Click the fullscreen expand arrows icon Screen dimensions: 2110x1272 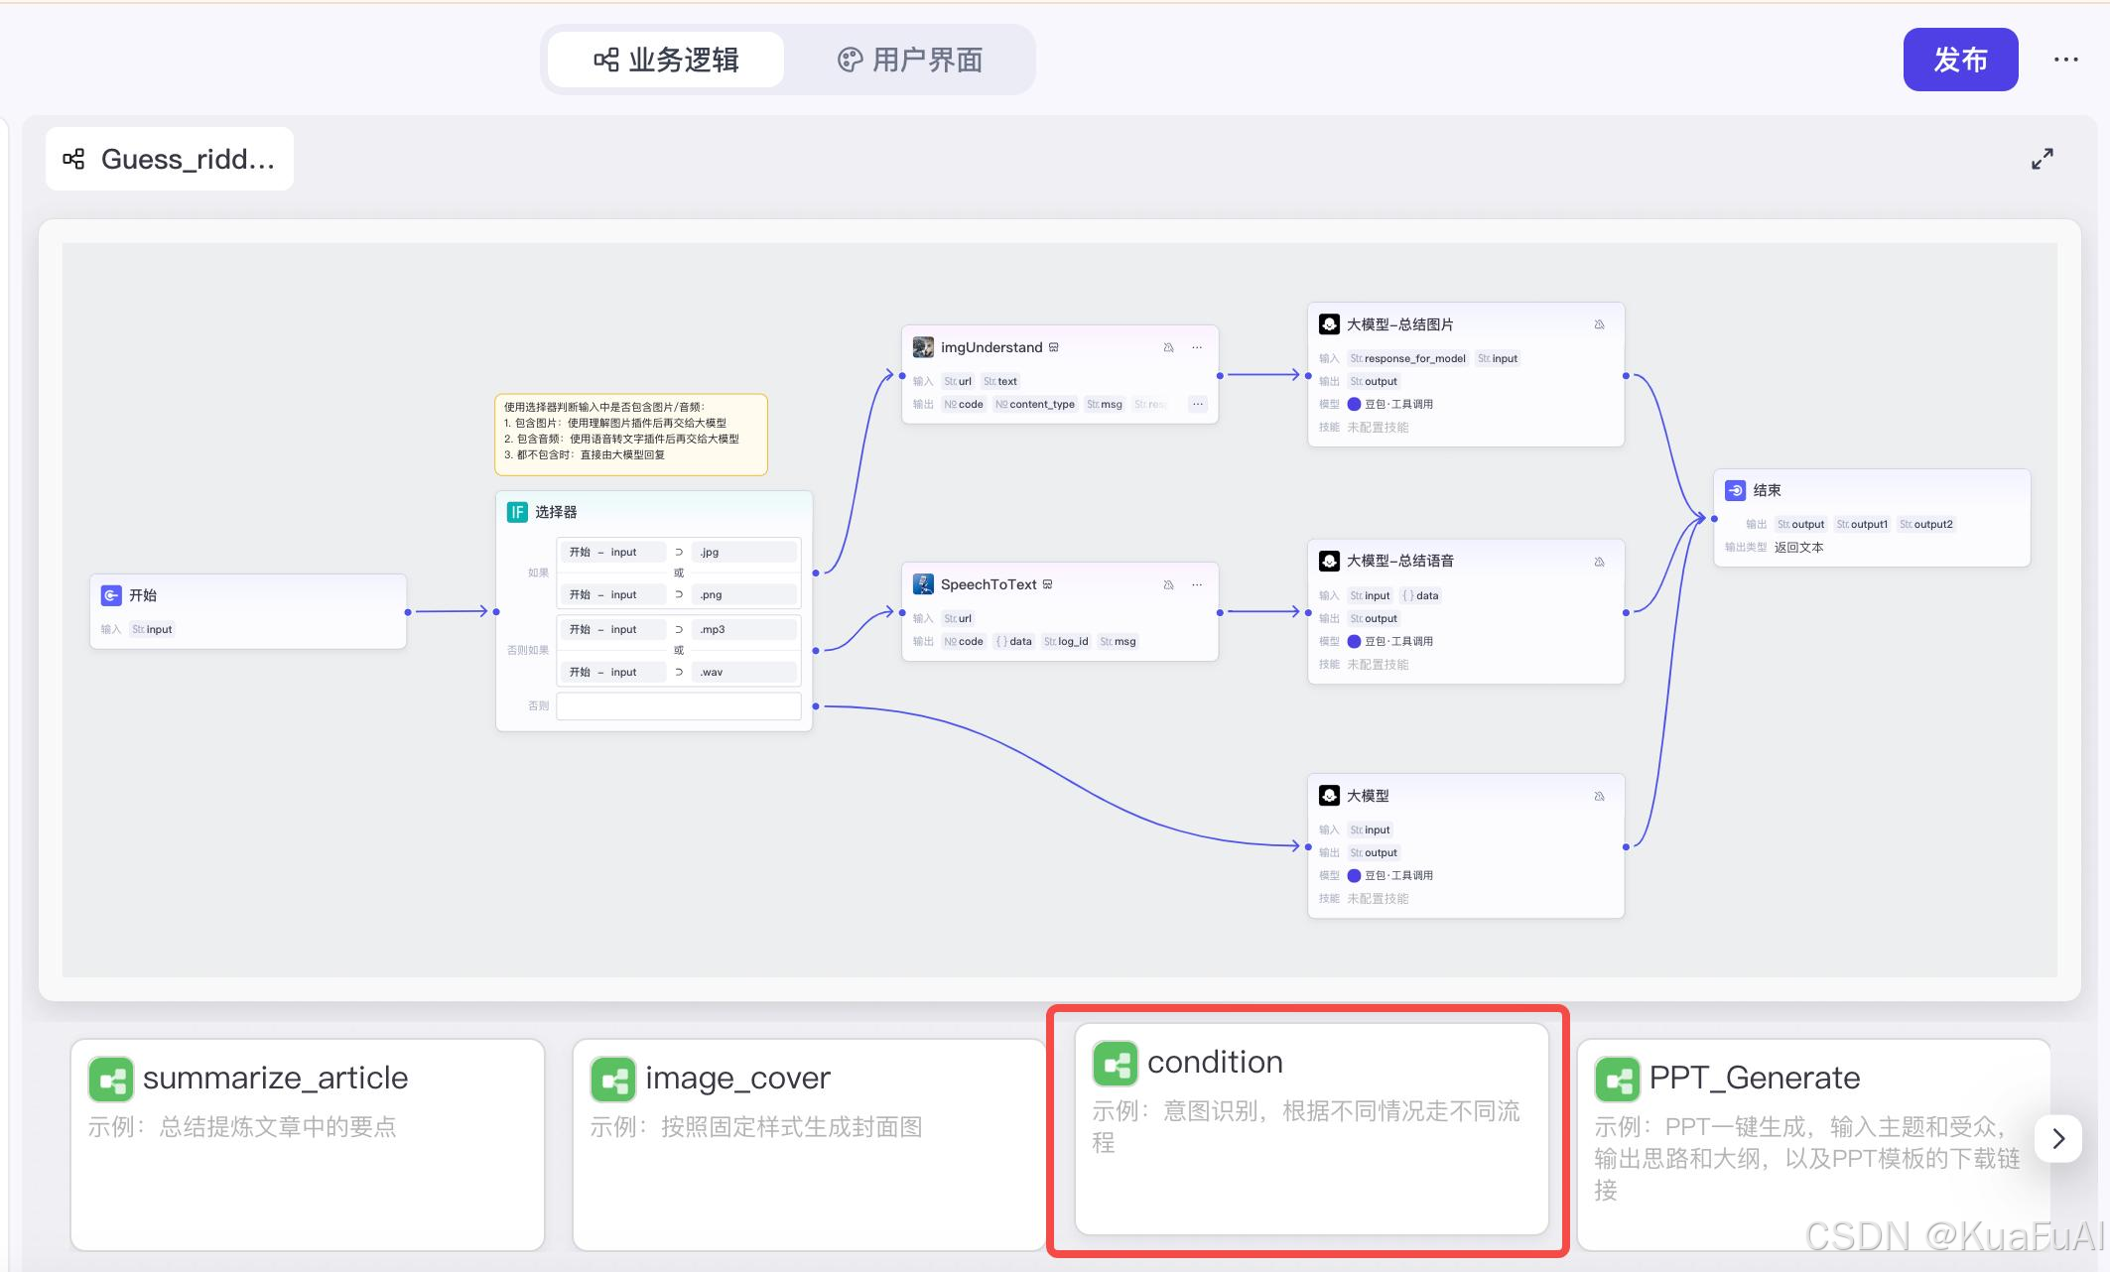2042,159
